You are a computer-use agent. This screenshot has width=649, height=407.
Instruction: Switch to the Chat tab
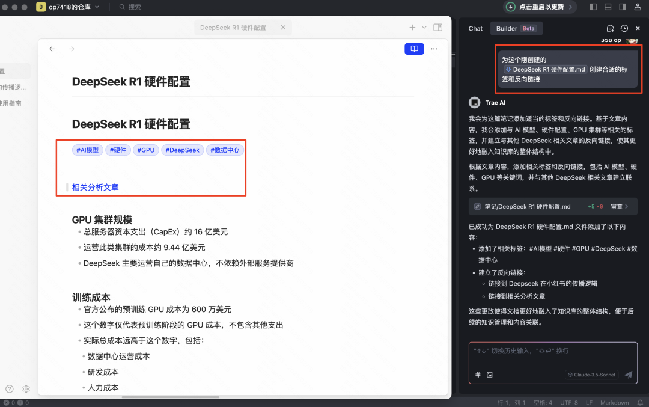point(475,28)
